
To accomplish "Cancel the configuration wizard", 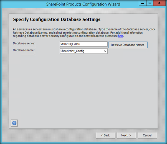I will click(x=147, y=135).
